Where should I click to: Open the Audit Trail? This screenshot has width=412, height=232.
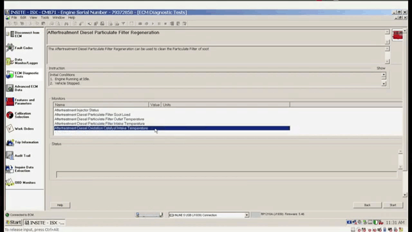click(x=19, y=155)
